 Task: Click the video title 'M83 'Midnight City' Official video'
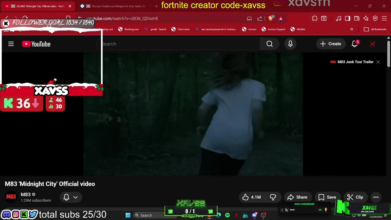tap(50, 184)
